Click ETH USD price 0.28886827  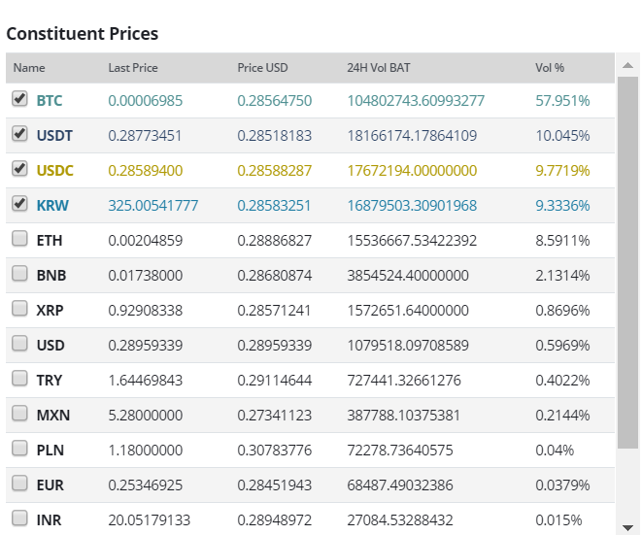click(x=275, y=240)
